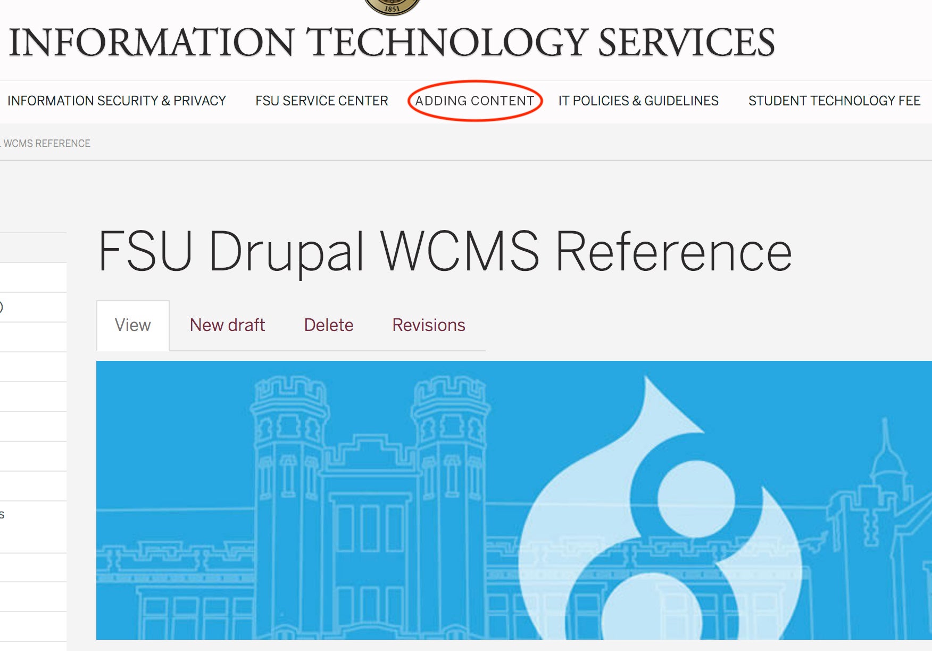Open IT Policies & Guidelines menu item

638,101
